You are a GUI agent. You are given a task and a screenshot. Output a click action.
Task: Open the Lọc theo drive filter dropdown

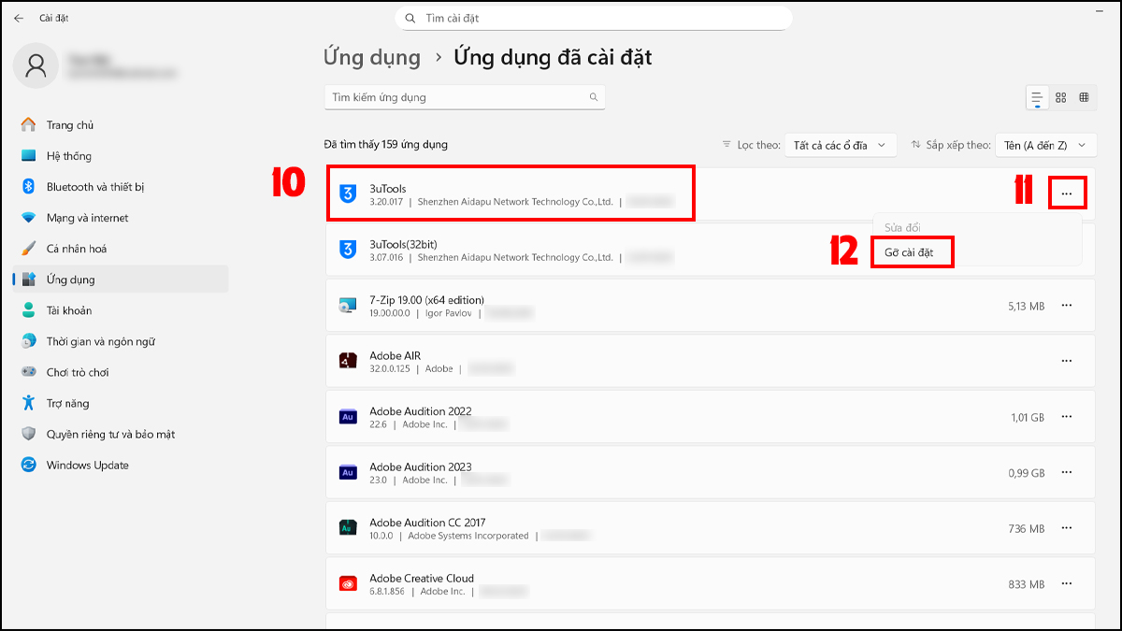click(x=841, y=145)
